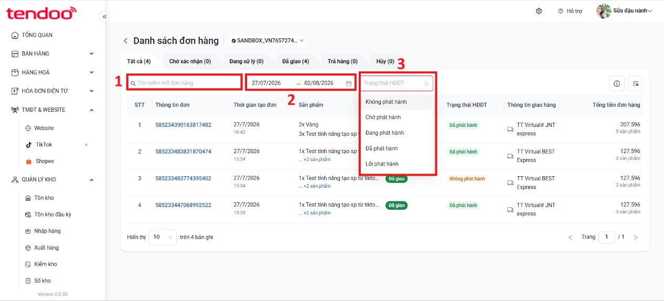Switch to the Đã giao (4) tab
Screen dimensions: 664x301
point(295,61)
